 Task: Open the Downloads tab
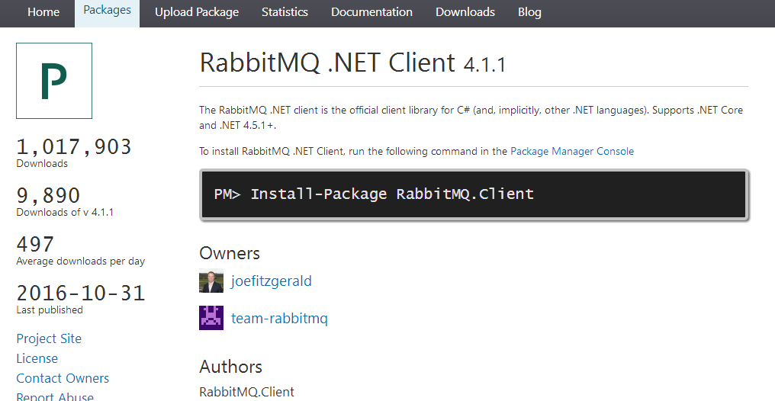[465, 12]
